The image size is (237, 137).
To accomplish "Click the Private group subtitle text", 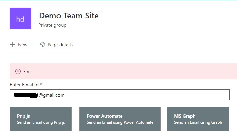I will (52, 25).
